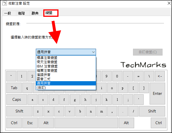Click the i key

click(x=101, y=88)
